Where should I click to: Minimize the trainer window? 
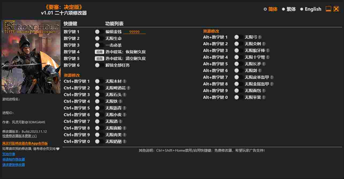click(328, 9)
